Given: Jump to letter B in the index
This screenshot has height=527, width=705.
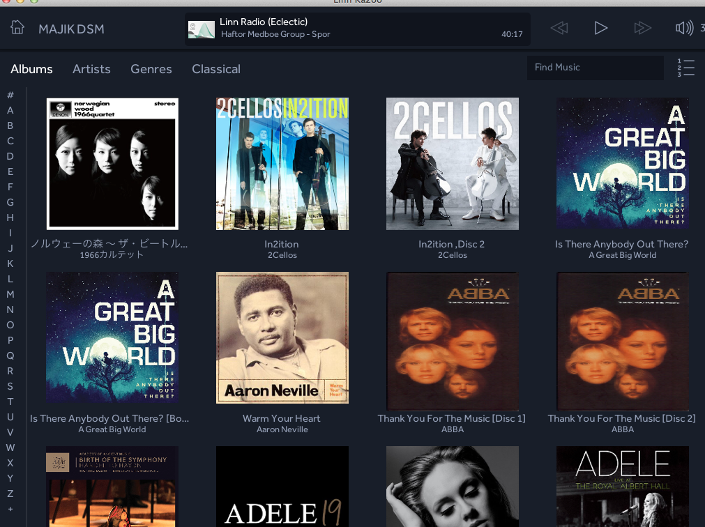Looking at the screenshot, I should tap(10, 125).
